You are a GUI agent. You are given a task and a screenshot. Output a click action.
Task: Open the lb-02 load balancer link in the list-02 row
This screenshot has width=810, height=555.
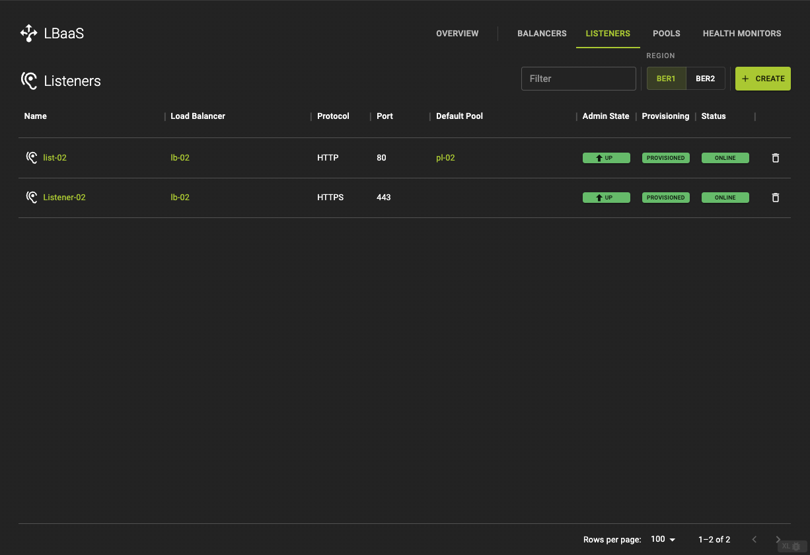pos(180,158)
